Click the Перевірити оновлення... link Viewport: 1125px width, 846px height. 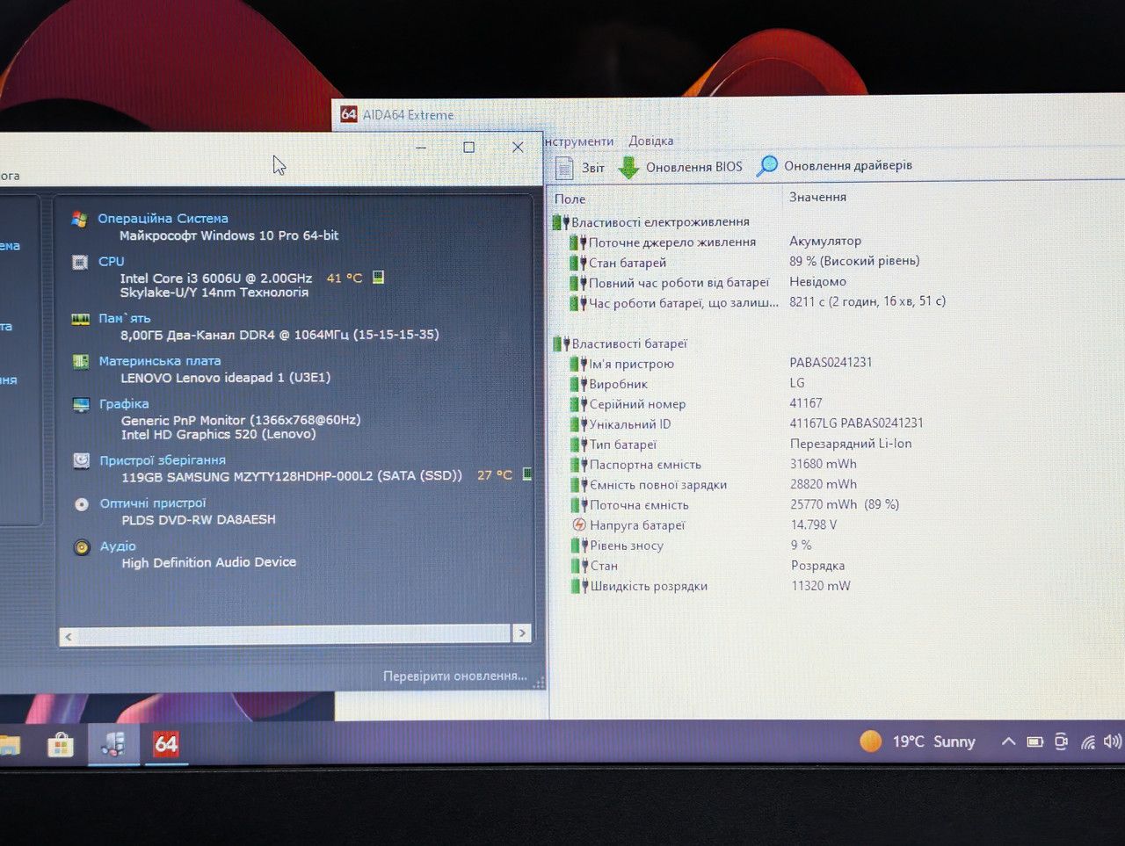[x=455, y=676]
